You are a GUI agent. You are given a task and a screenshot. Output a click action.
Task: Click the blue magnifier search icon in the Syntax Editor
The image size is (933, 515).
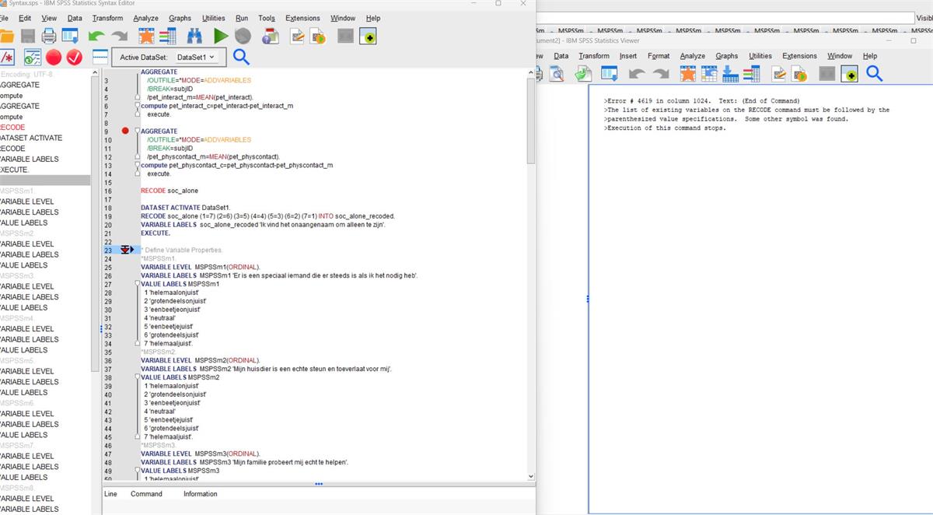pos(241,57)
